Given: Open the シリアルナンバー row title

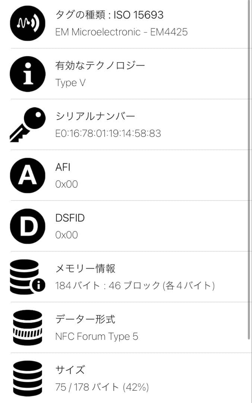Looking at the screenshot, I should [95, 116].
